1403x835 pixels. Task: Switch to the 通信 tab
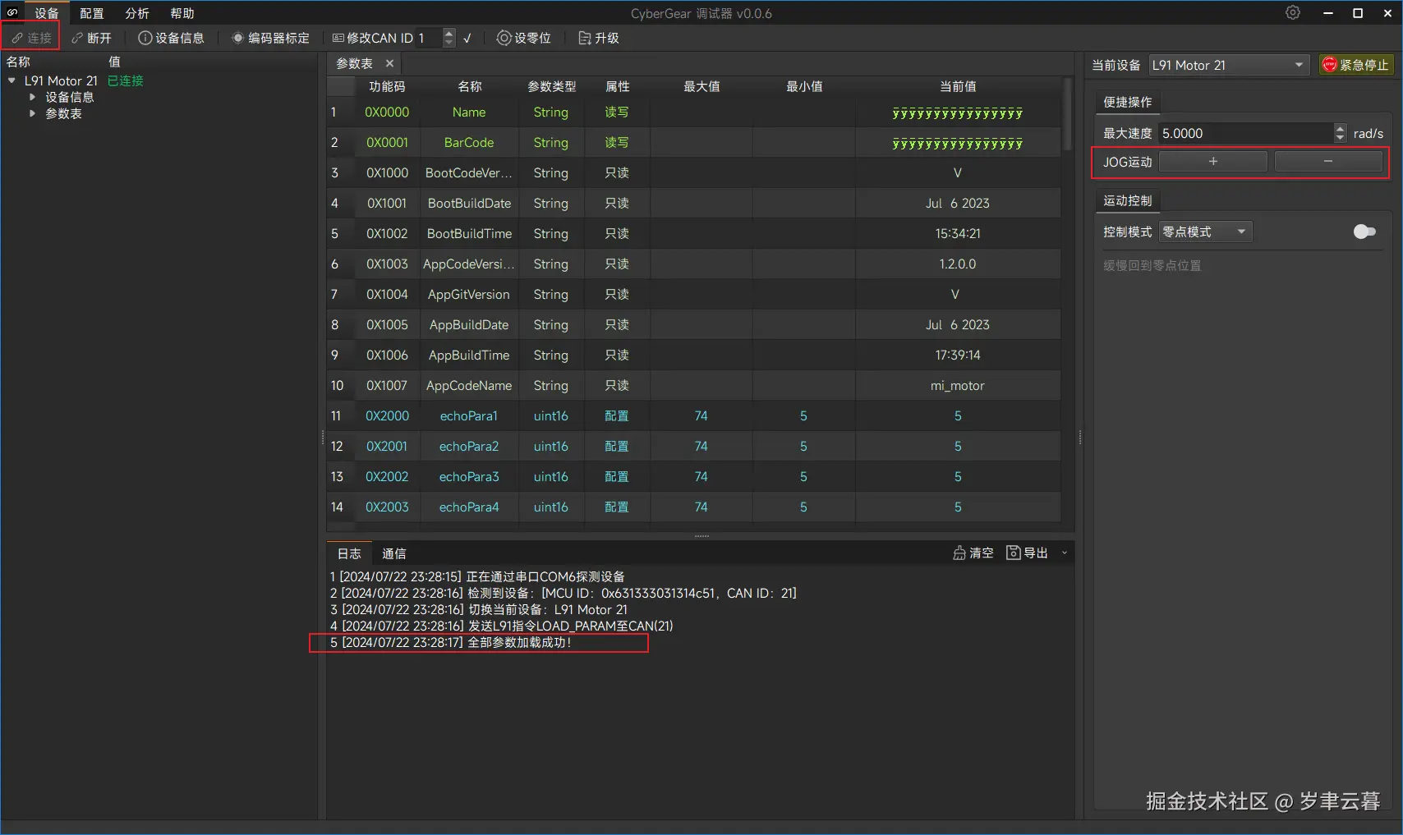394,553
